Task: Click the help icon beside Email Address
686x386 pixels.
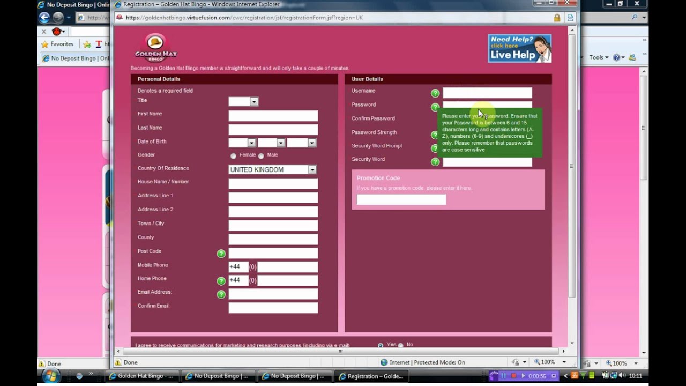Action: coord(221,294)
